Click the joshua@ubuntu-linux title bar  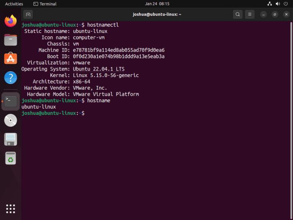click(x=157, y=14)
